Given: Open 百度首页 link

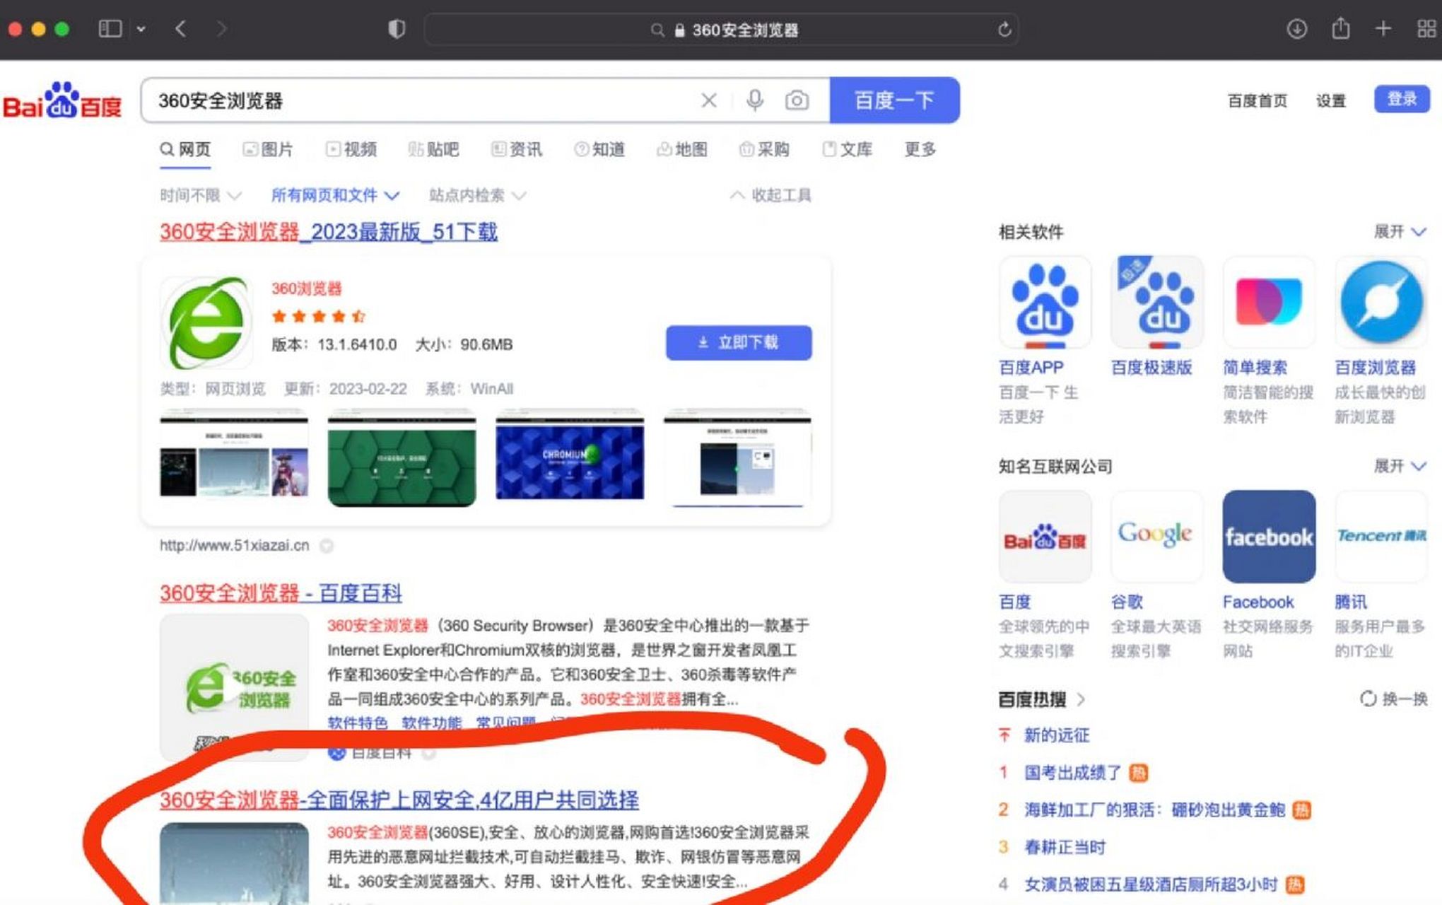Looking at the screenshot, I should click(1257, 101).
